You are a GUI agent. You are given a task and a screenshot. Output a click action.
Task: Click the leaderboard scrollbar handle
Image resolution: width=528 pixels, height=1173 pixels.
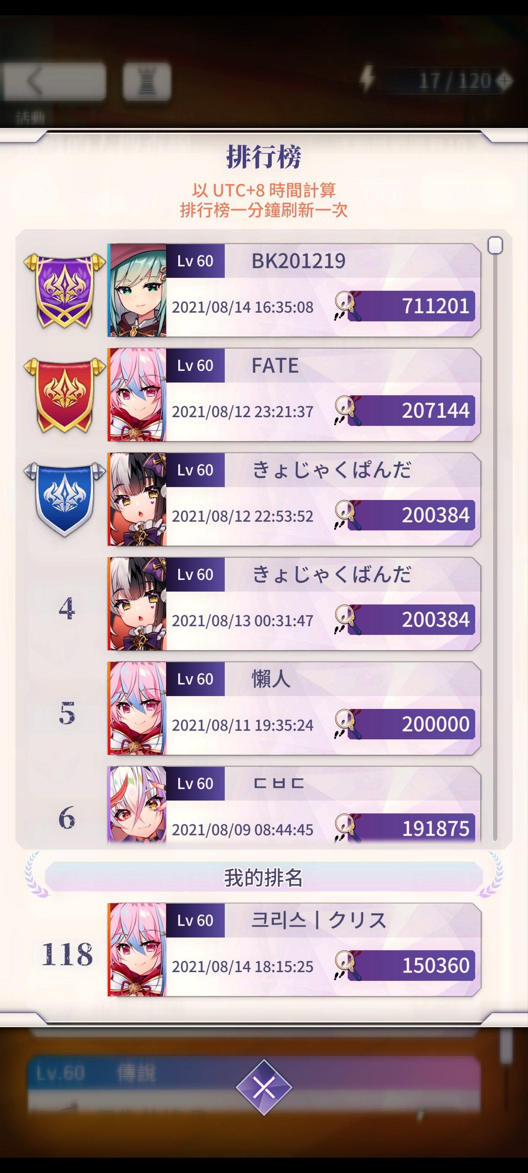(x=495, y=246)
